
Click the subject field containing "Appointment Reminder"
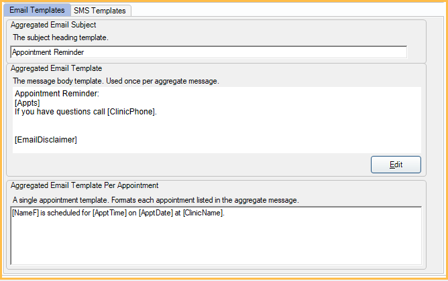(208, 52)
